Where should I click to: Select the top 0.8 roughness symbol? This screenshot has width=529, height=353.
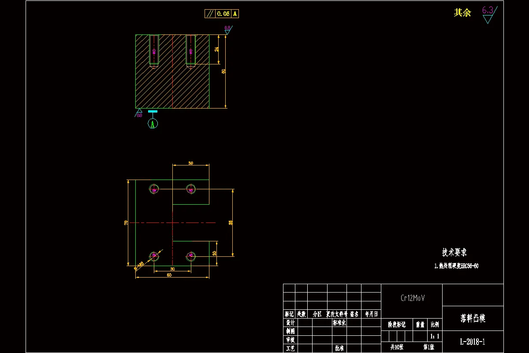(228, 30)
